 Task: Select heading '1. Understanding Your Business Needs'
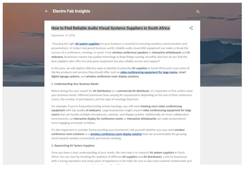click(x=75, y=84)
